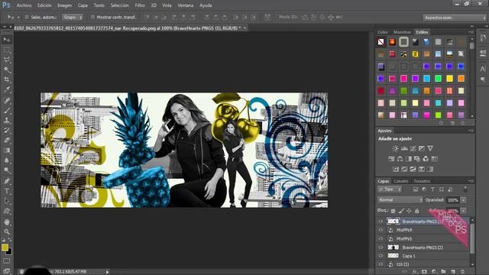This screenshot has width=489, height=275.
Task: Open the Normal blend mode dropdown
Action: [400, 200]
